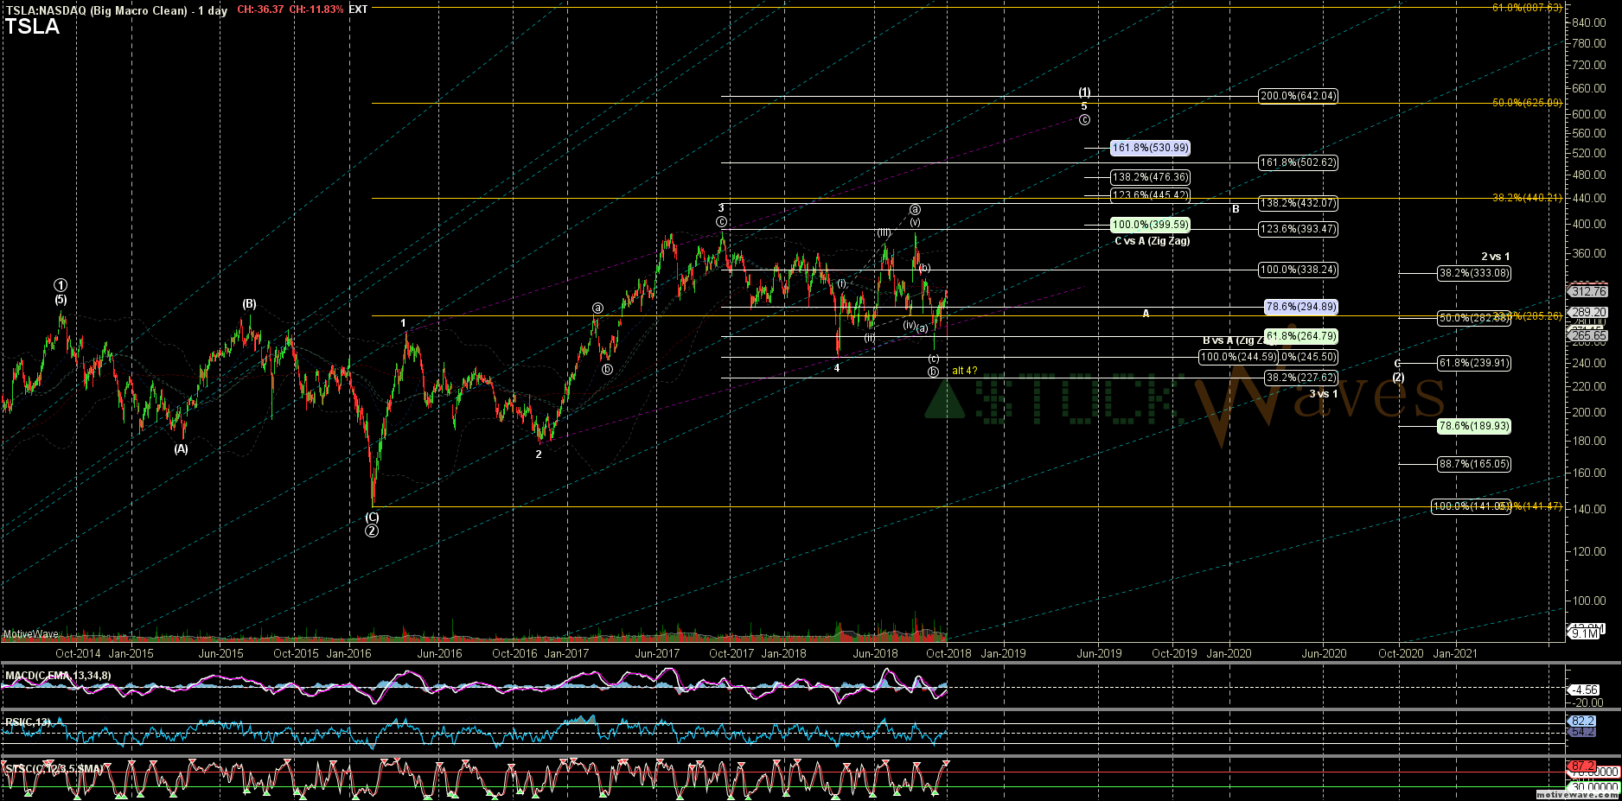This screenshot has width=1622, height=801.
Task: Select the 78.6%(189.93) green label
Action: click(1474, 426)
